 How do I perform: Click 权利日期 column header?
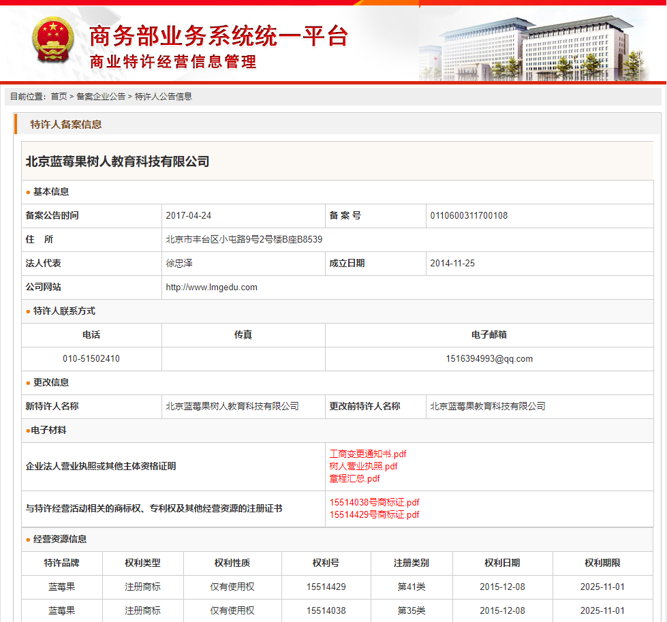(502, 563)
